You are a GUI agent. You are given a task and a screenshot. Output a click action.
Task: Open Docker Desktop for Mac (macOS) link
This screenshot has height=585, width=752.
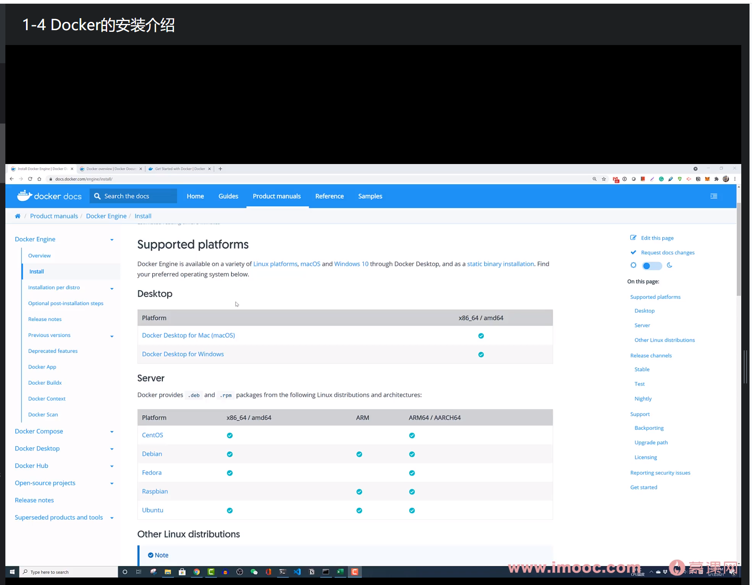tap(189, 335)
